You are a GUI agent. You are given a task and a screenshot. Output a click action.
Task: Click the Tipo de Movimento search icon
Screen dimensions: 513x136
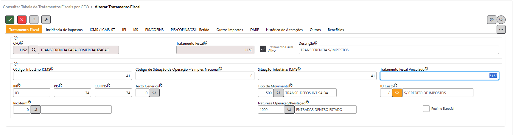tap(278, 93)
